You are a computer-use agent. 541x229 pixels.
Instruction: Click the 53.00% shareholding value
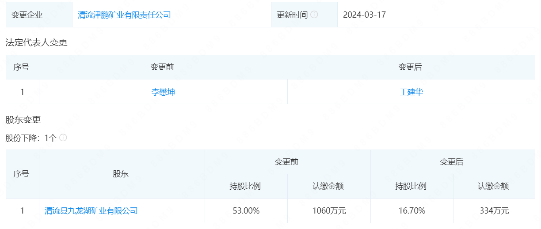click(246, 210)
